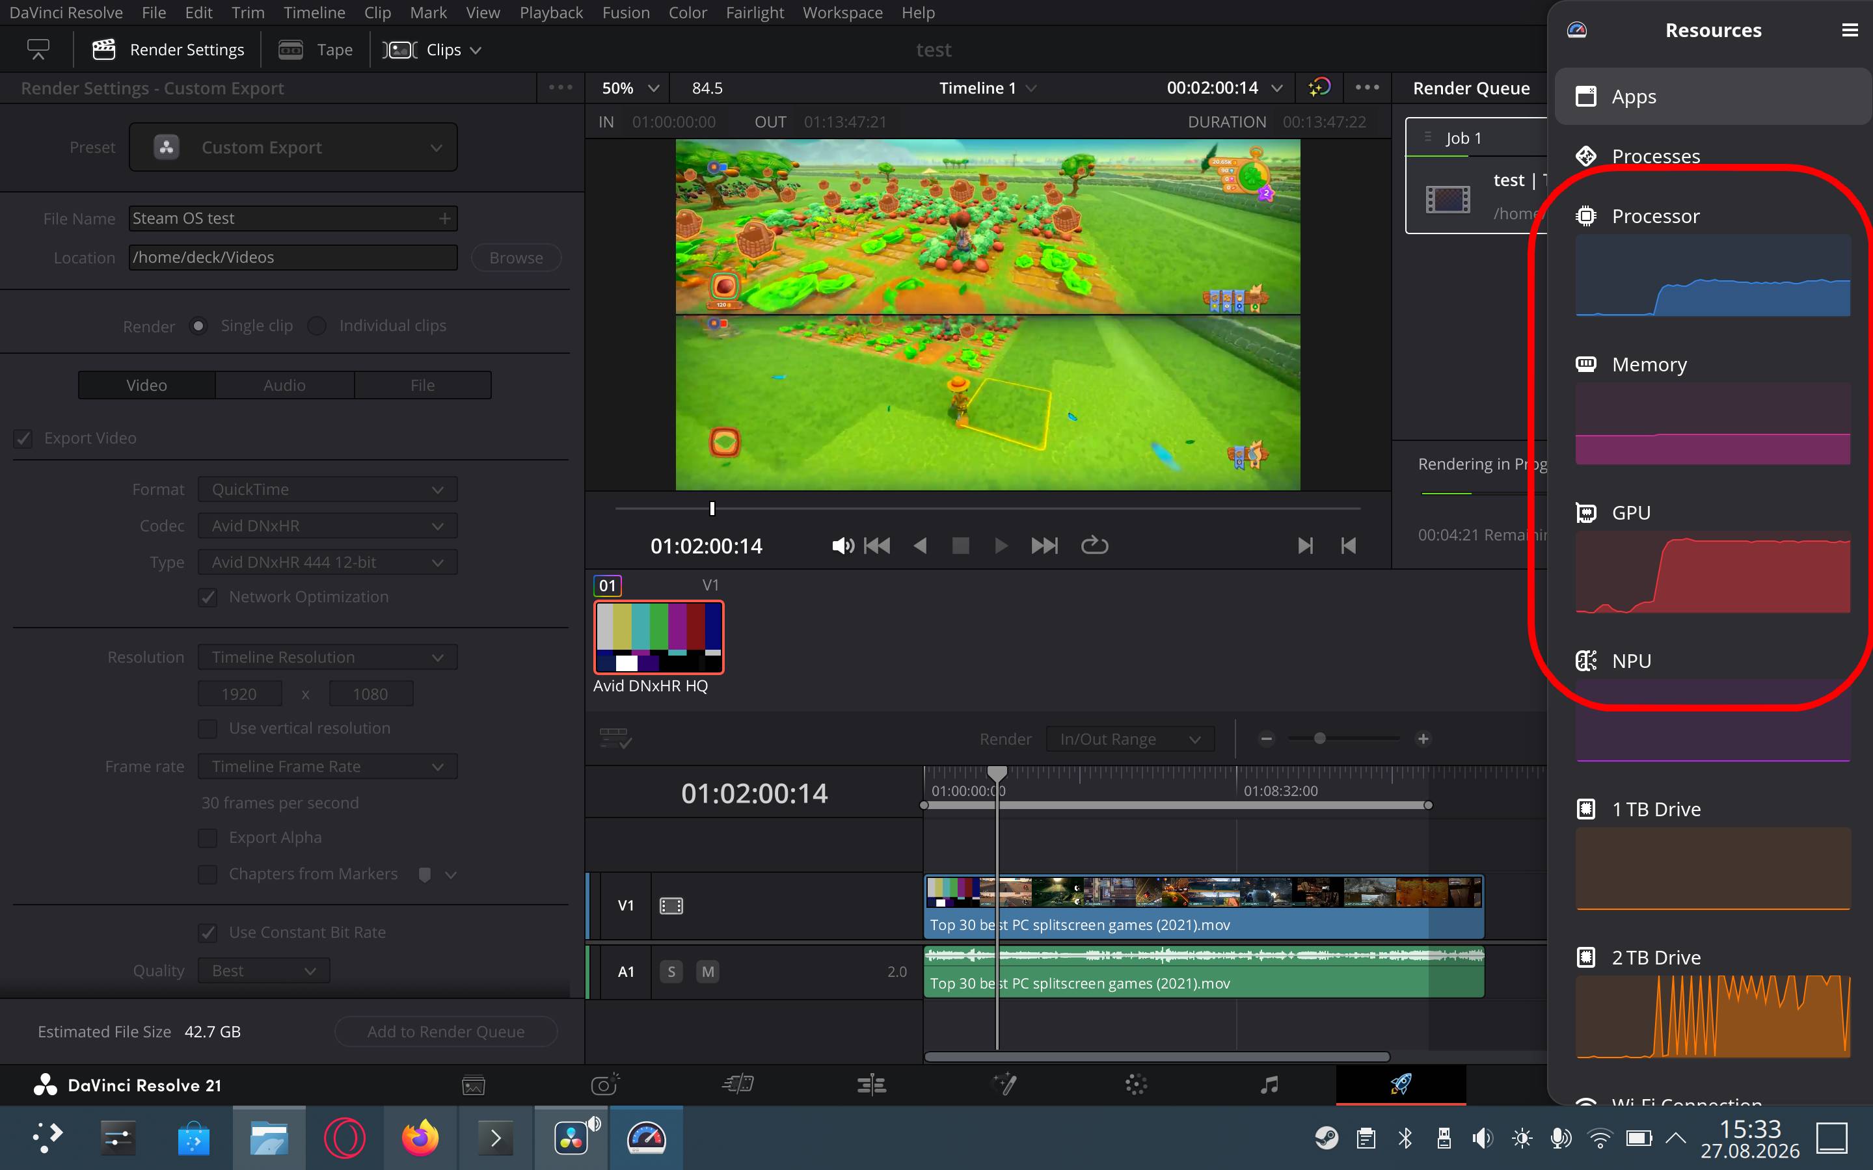Toggle Export Video checkbox
Viewport: 1873px width, 1170px height.
pyautogui.click(x=23, y=438)
